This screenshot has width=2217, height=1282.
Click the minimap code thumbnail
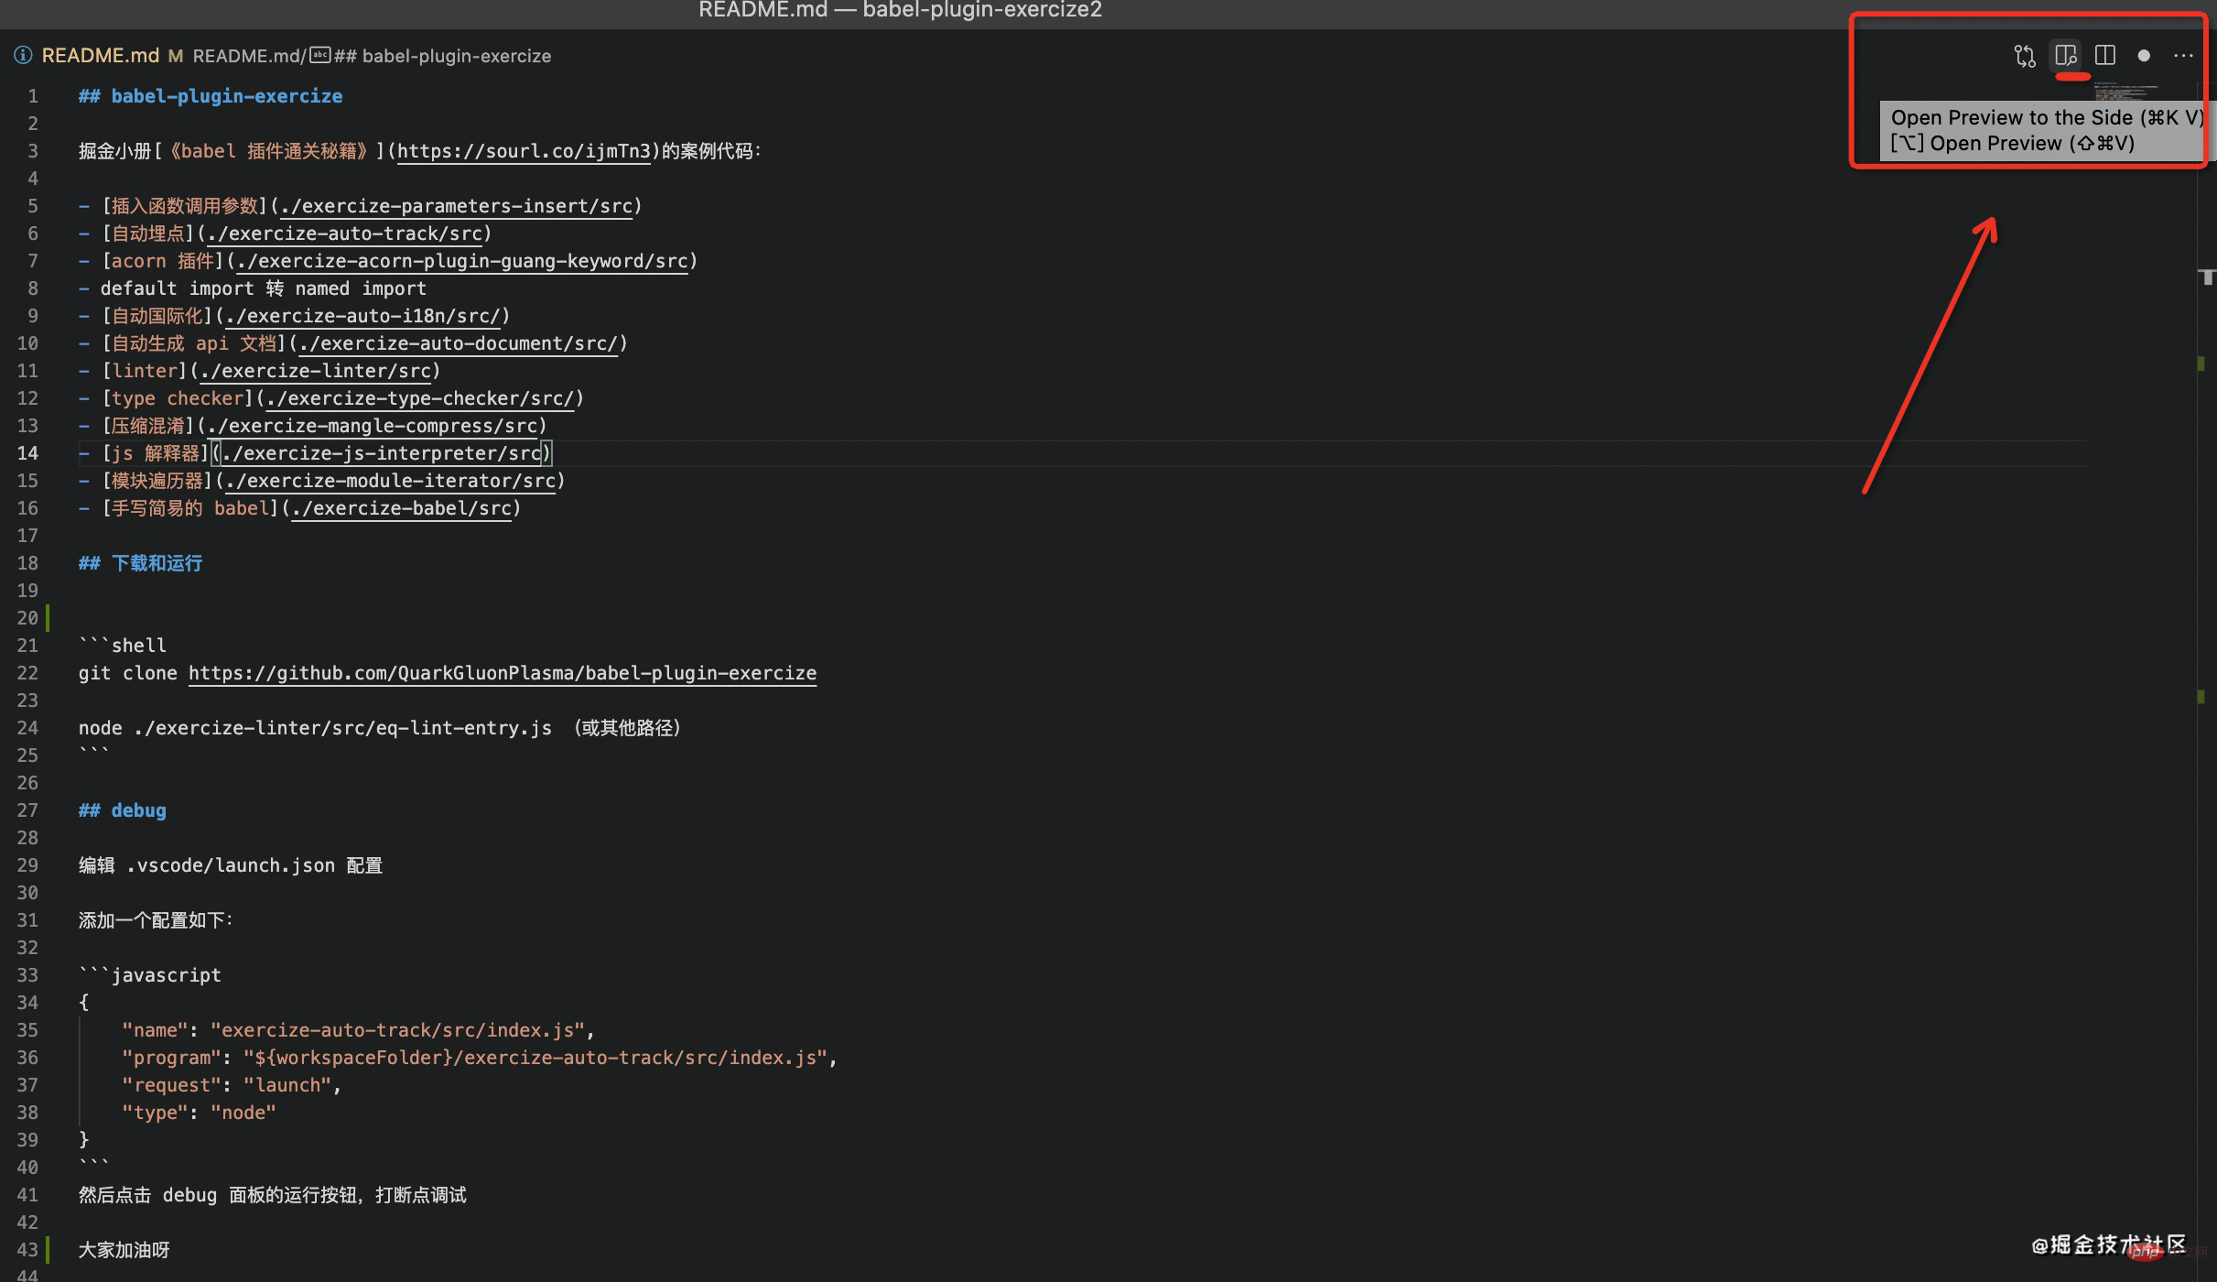point(2124,92)
